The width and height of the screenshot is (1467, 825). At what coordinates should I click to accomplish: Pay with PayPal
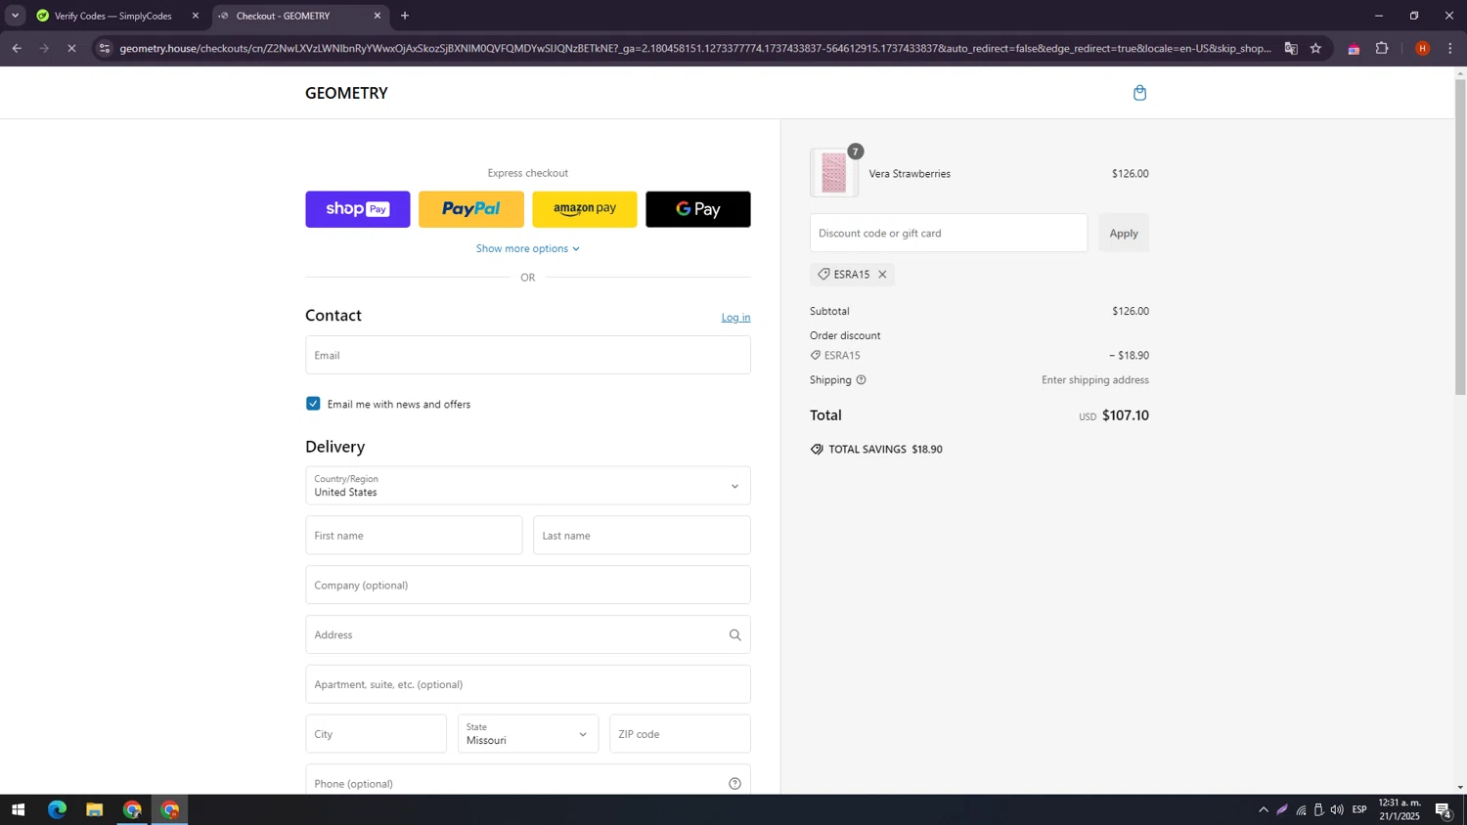pyautogui.click(x=471, y=209)
